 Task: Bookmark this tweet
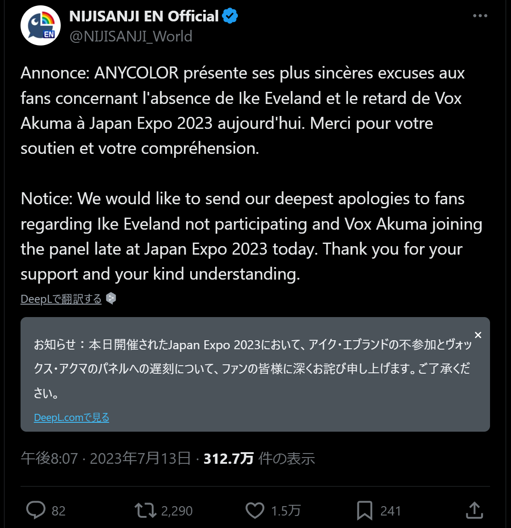point(365,510)
